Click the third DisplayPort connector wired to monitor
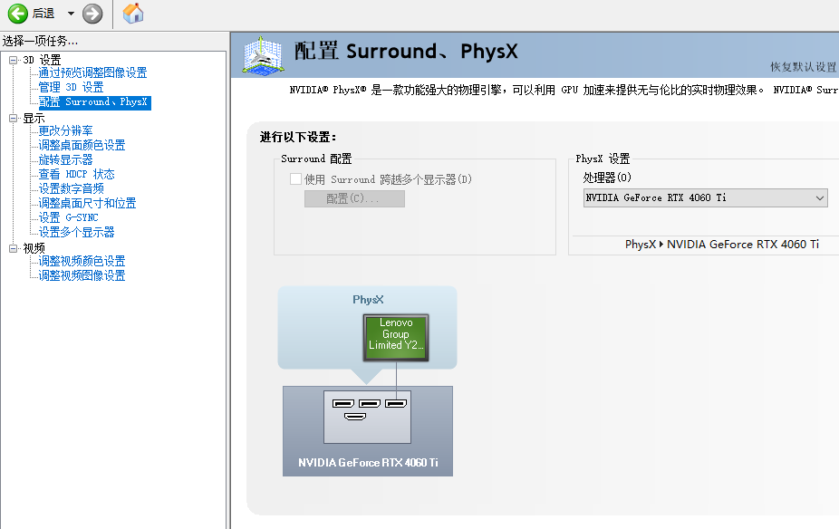 (396, 403)
